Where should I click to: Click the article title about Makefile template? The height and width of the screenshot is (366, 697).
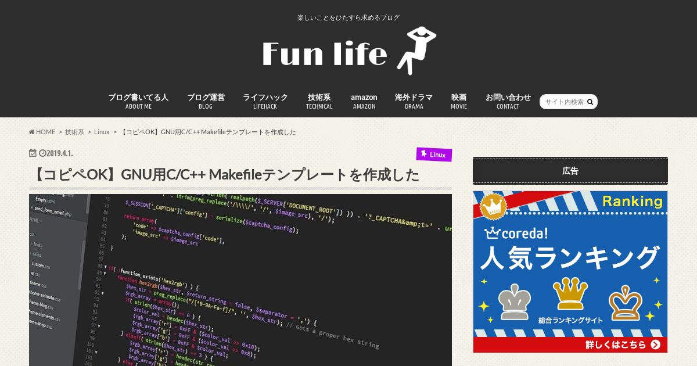click(224, 174)
